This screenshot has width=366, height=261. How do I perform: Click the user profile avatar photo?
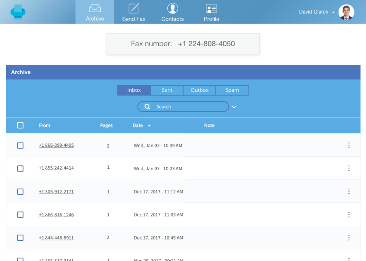click(346, 12)
